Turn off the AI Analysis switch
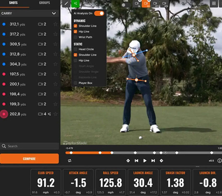 click(99, 13)
